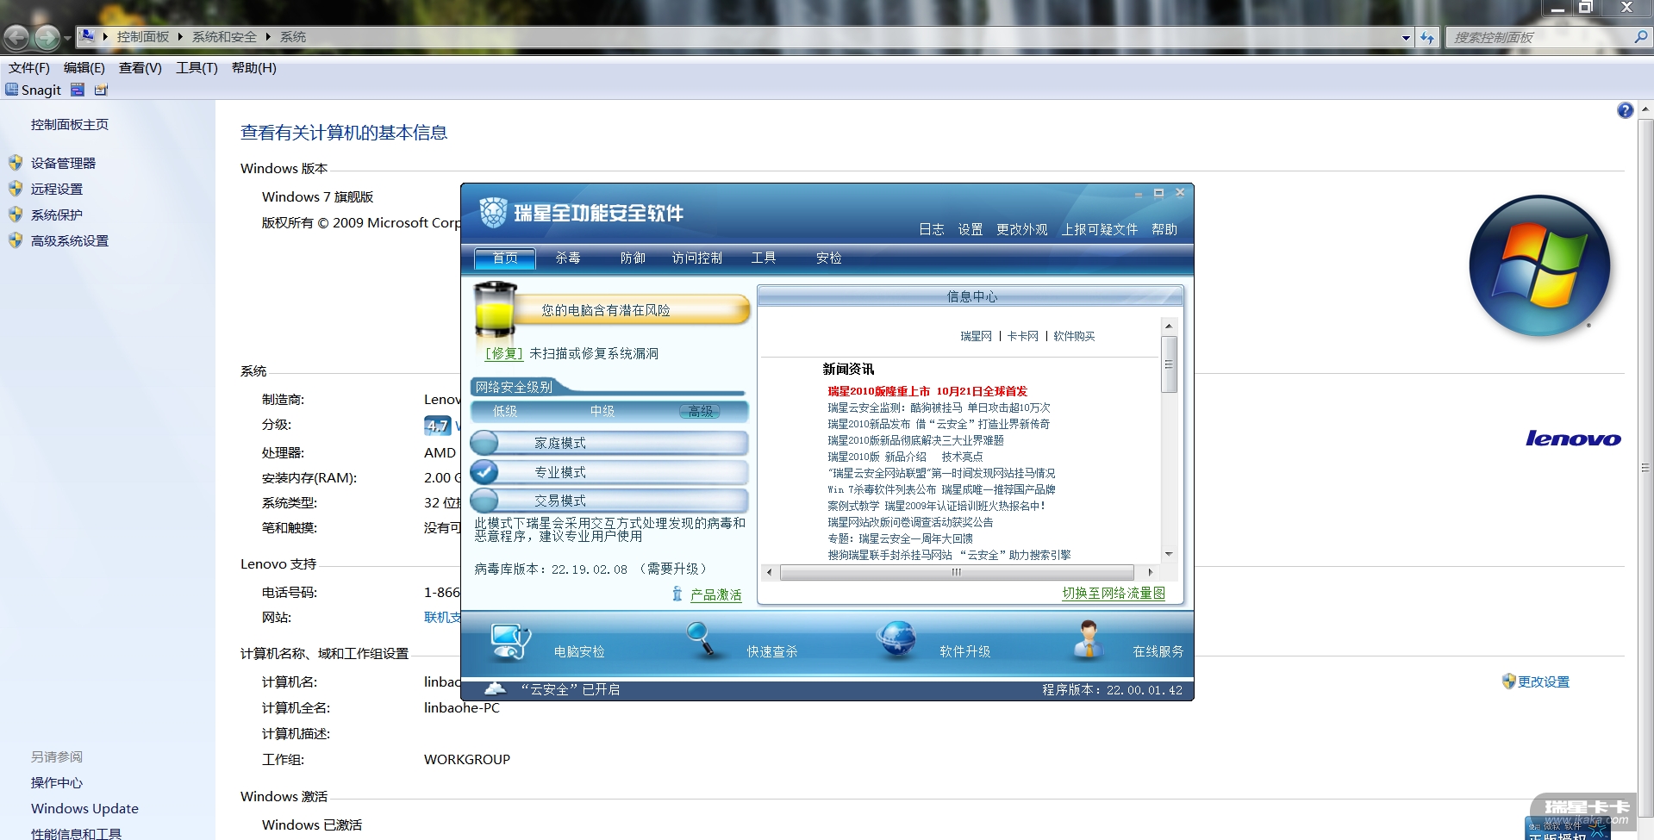Switch to the 防御 tab
This screenshot has height=840, width=1654.
(x=633, y=258)
